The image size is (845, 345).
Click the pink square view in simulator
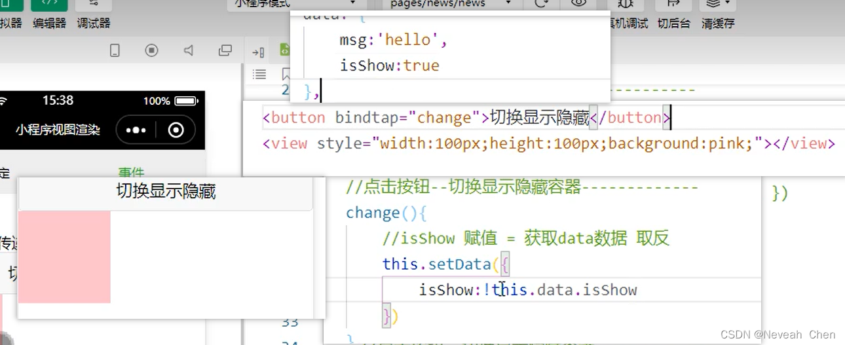64,257
